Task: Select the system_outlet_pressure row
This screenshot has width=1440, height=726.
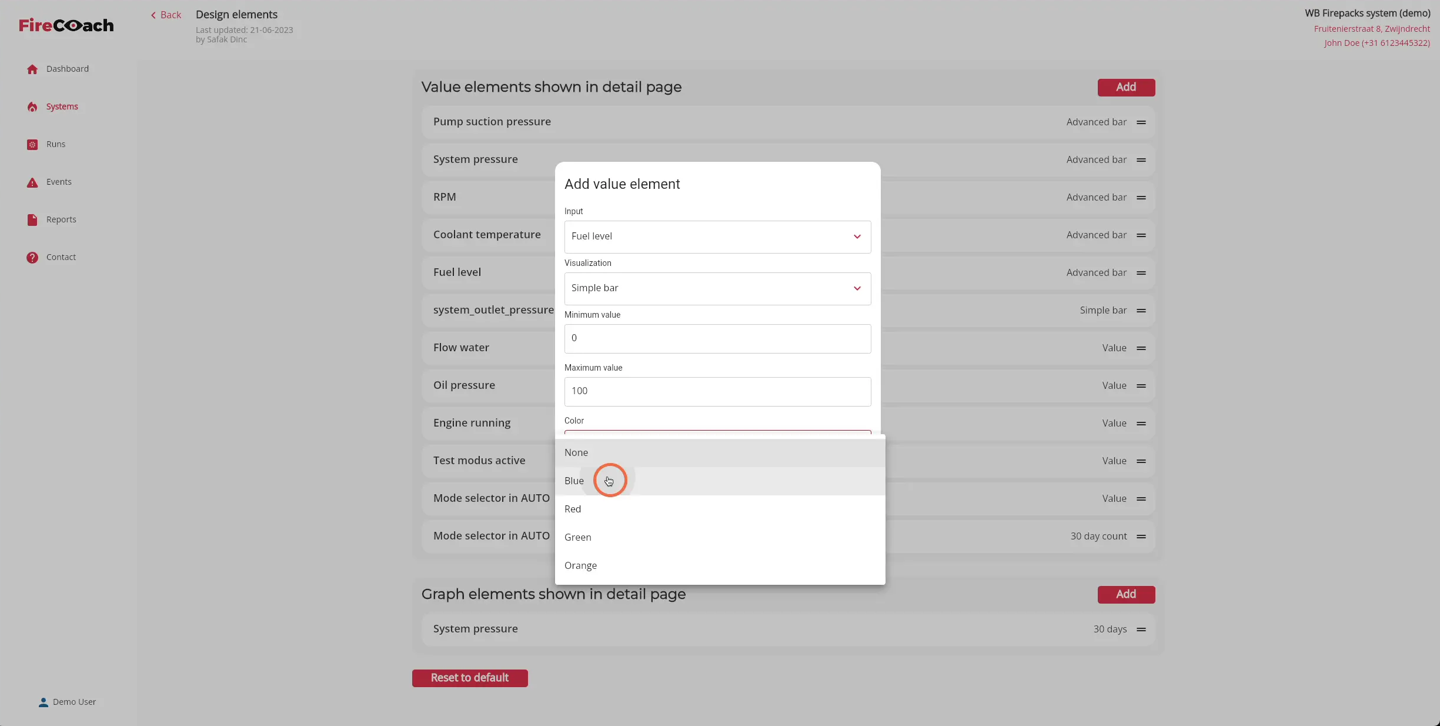Action: coord(788,310)
